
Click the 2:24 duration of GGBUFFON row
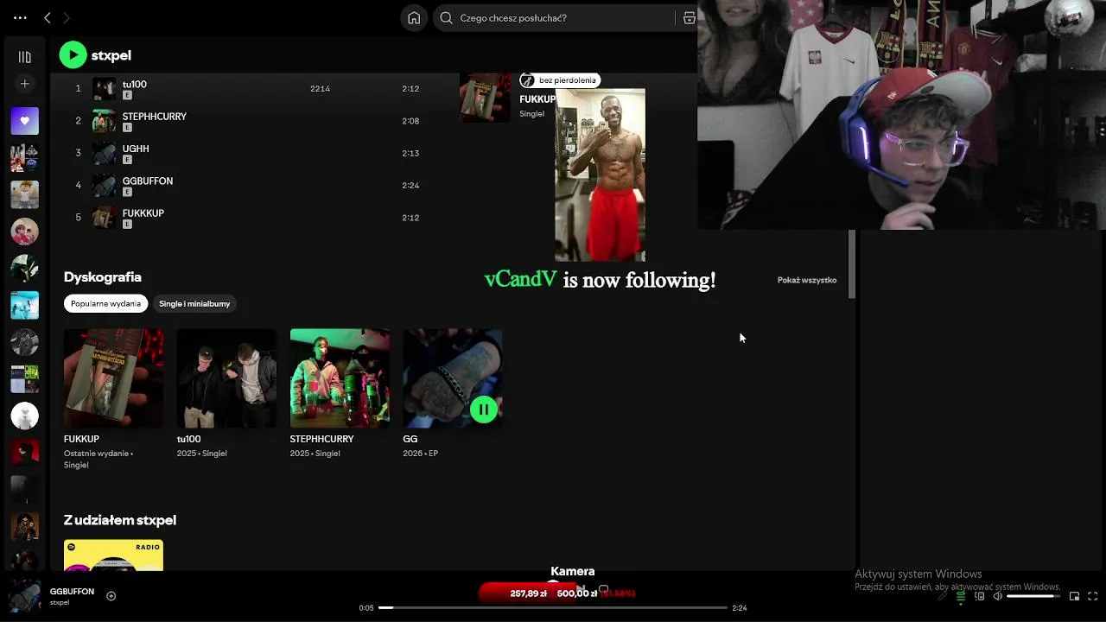(x=410, y=185)
